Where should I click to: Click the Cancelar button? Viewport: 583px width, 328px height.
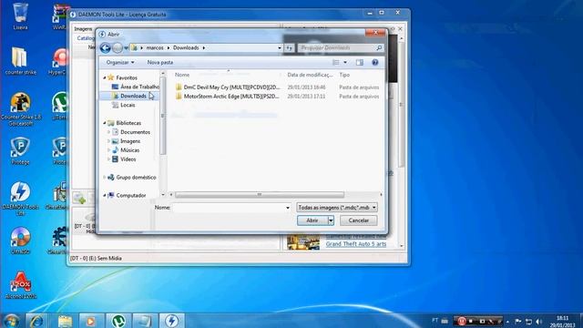point(358,220)
